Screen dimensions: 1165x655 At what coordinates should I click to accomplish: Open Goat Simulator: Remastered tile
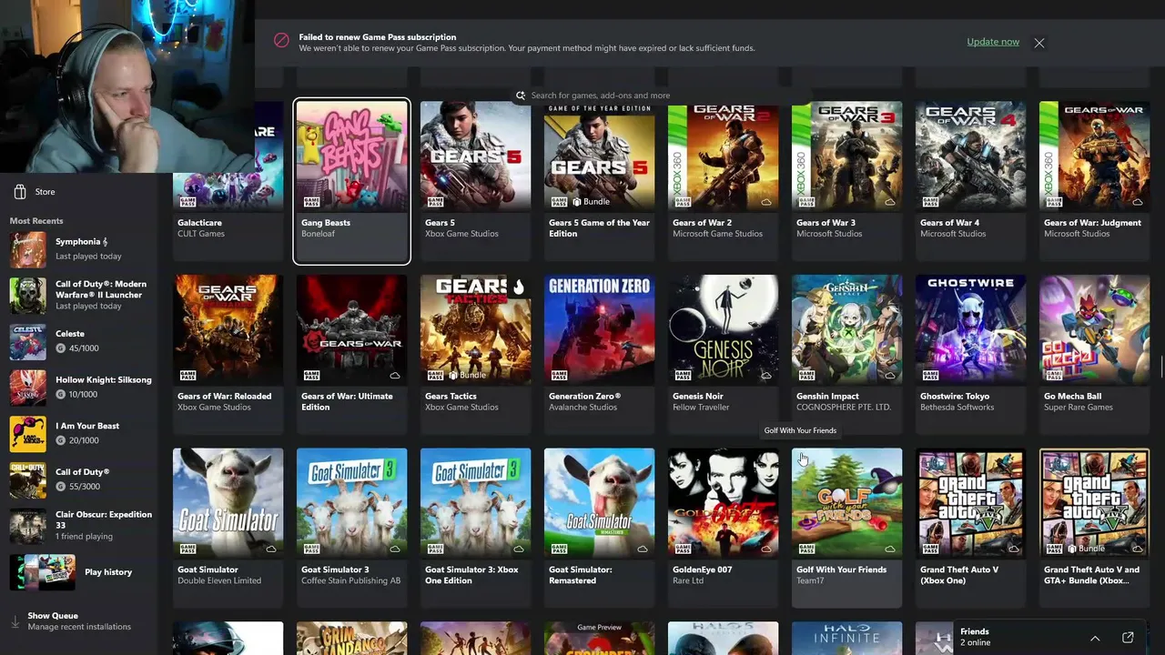[x=599, y=528]
